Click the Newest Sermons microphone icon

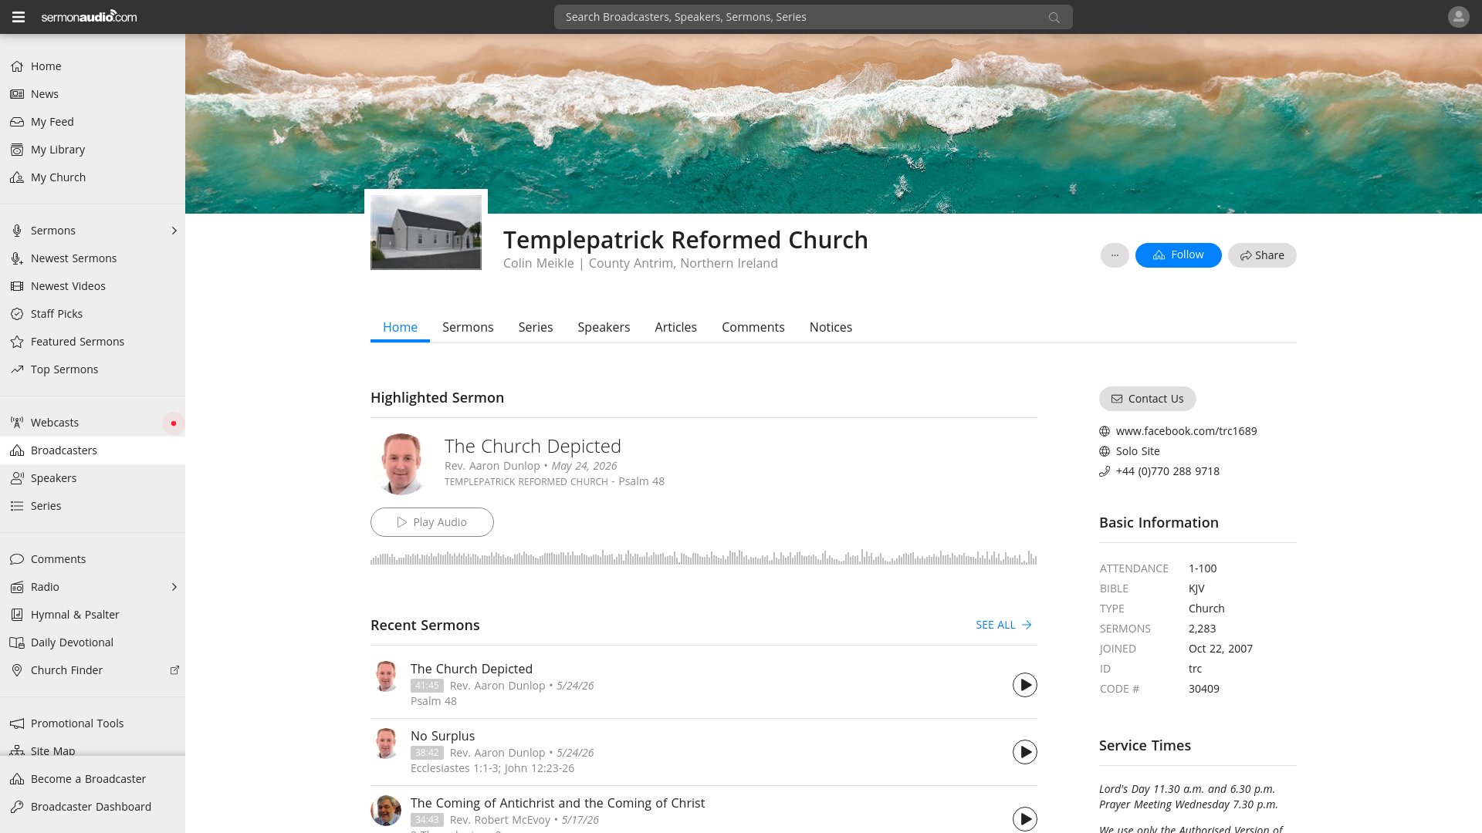(17, 258)
